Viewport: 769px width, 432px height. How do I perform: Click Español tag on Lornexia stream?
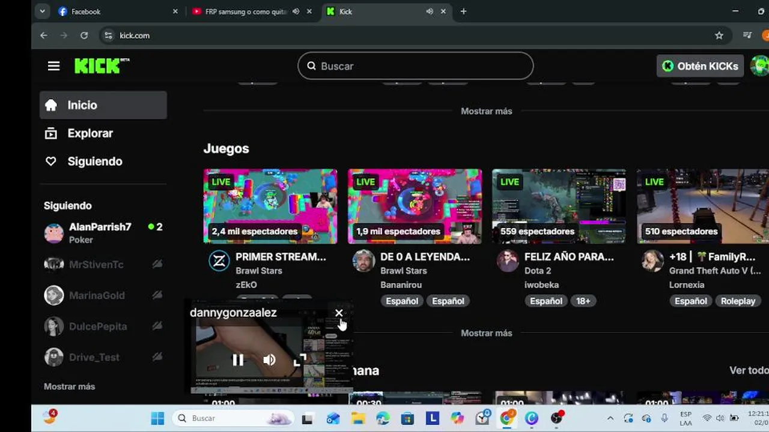(x=690, y=301)
